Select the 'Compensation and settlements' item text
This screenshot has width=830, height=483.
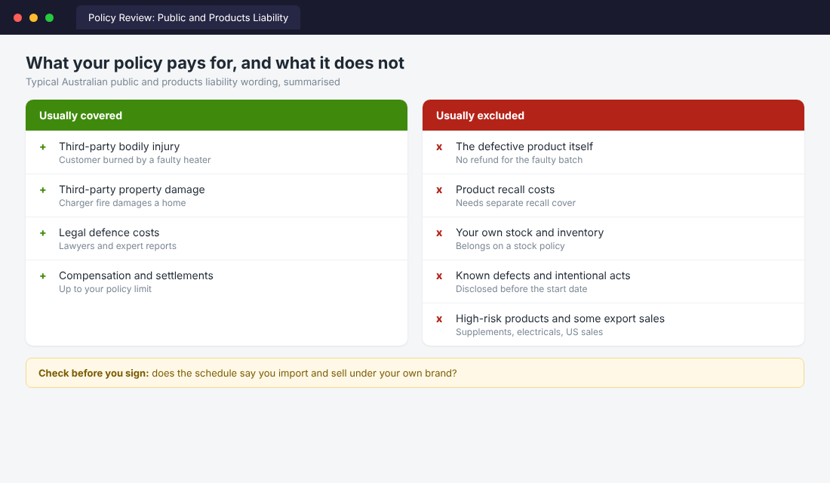[x=136, y=275]
